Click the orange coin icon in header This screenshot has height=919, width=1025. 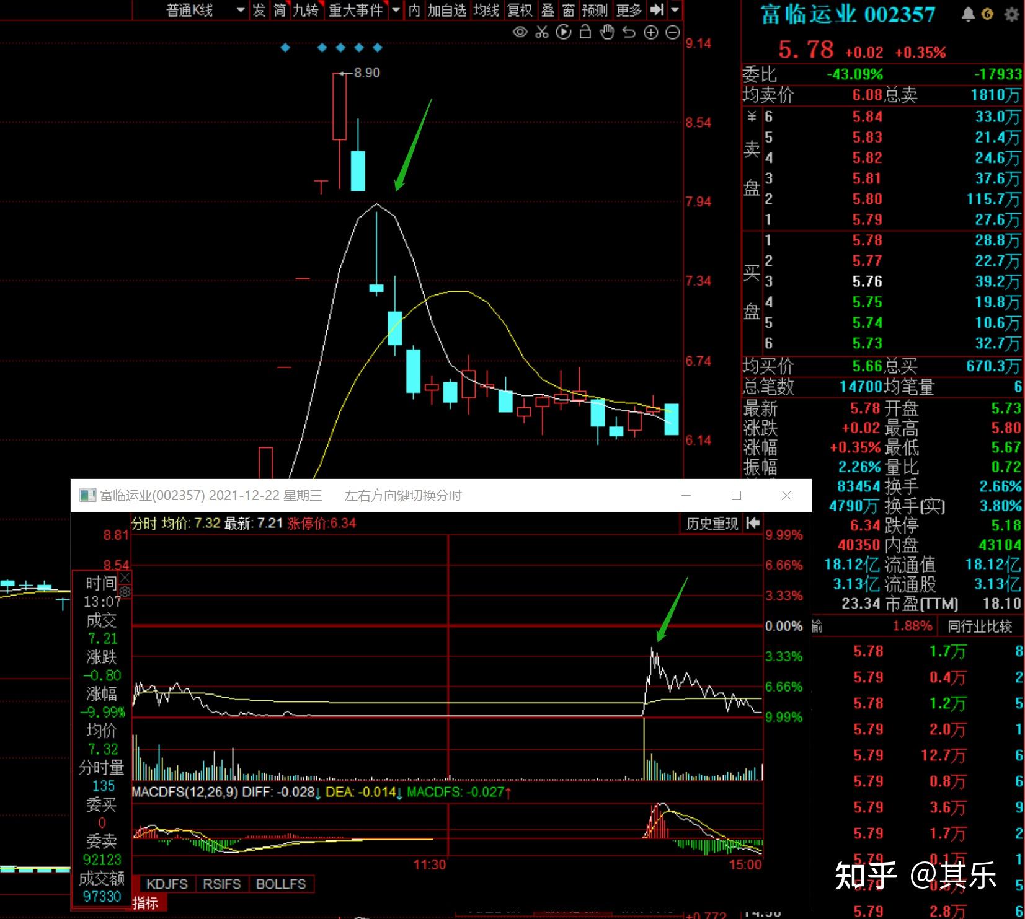pos(987,14)
